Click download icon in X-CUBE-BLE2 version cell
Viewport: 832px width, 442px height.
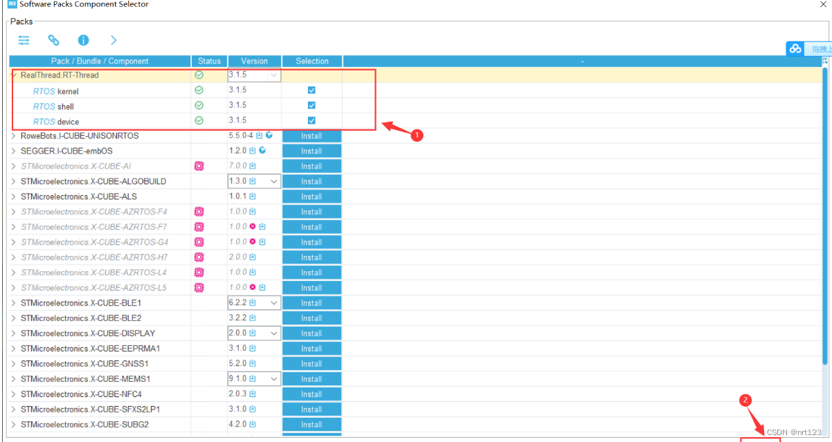pos(253,318)
